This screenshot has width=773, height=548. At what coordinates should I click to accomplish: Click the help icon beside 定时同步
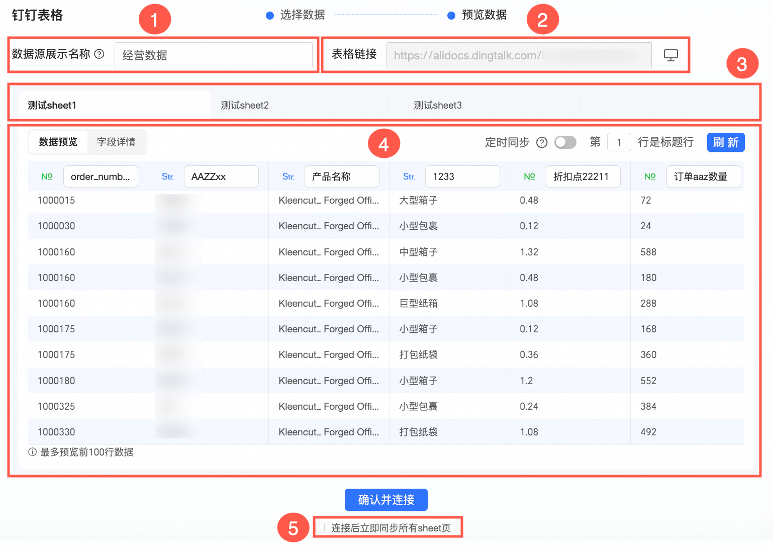tap(542, 142)
